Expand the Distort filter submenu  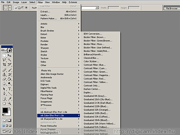[x=59, y=34]
